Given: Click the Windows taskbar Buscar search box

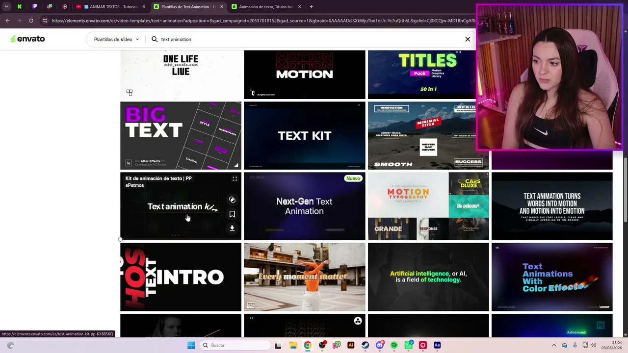Looking at the screenshot, I should [234, 345].
